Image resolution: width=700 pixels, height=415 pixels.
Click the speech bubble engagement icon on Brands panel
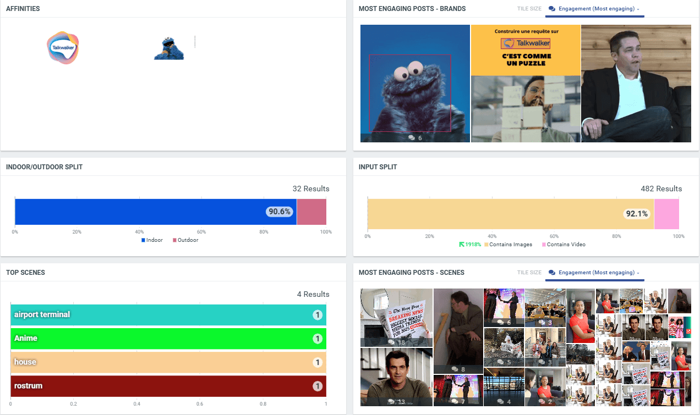551,9
